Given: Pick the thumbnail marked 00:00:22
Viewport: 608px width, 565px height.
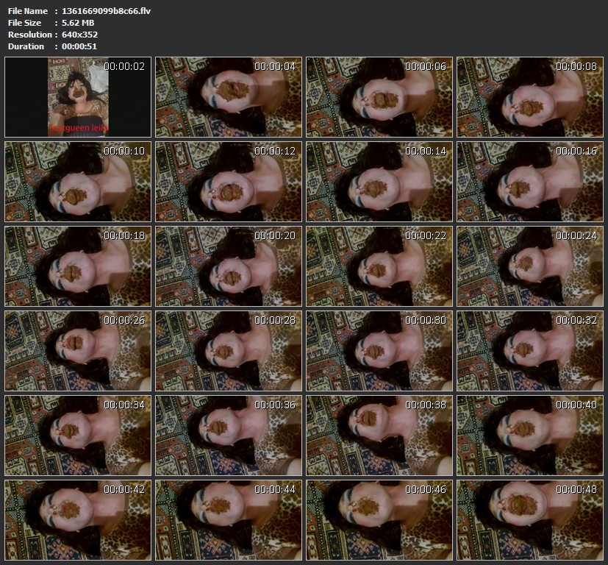Looking at the screenshot, I should 379,266.
